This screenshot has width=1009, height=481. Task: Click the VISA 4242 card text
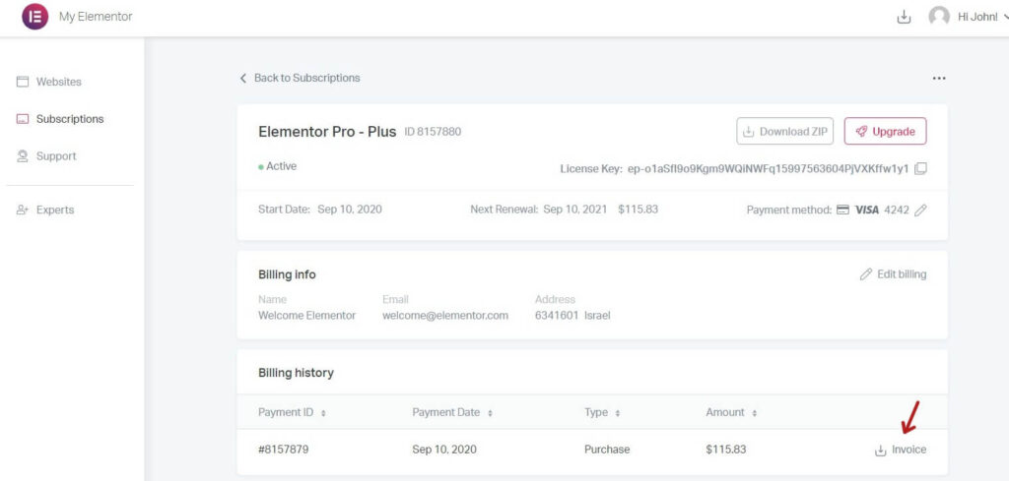coord(882,210)
